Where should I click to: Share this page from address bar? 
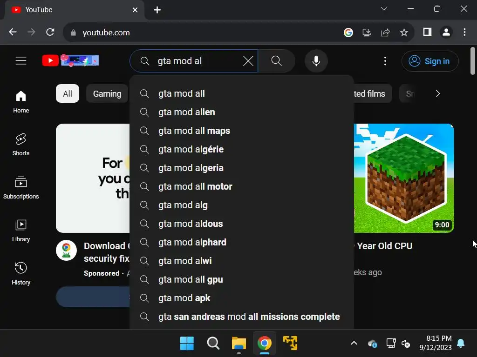tap(385, 32)
